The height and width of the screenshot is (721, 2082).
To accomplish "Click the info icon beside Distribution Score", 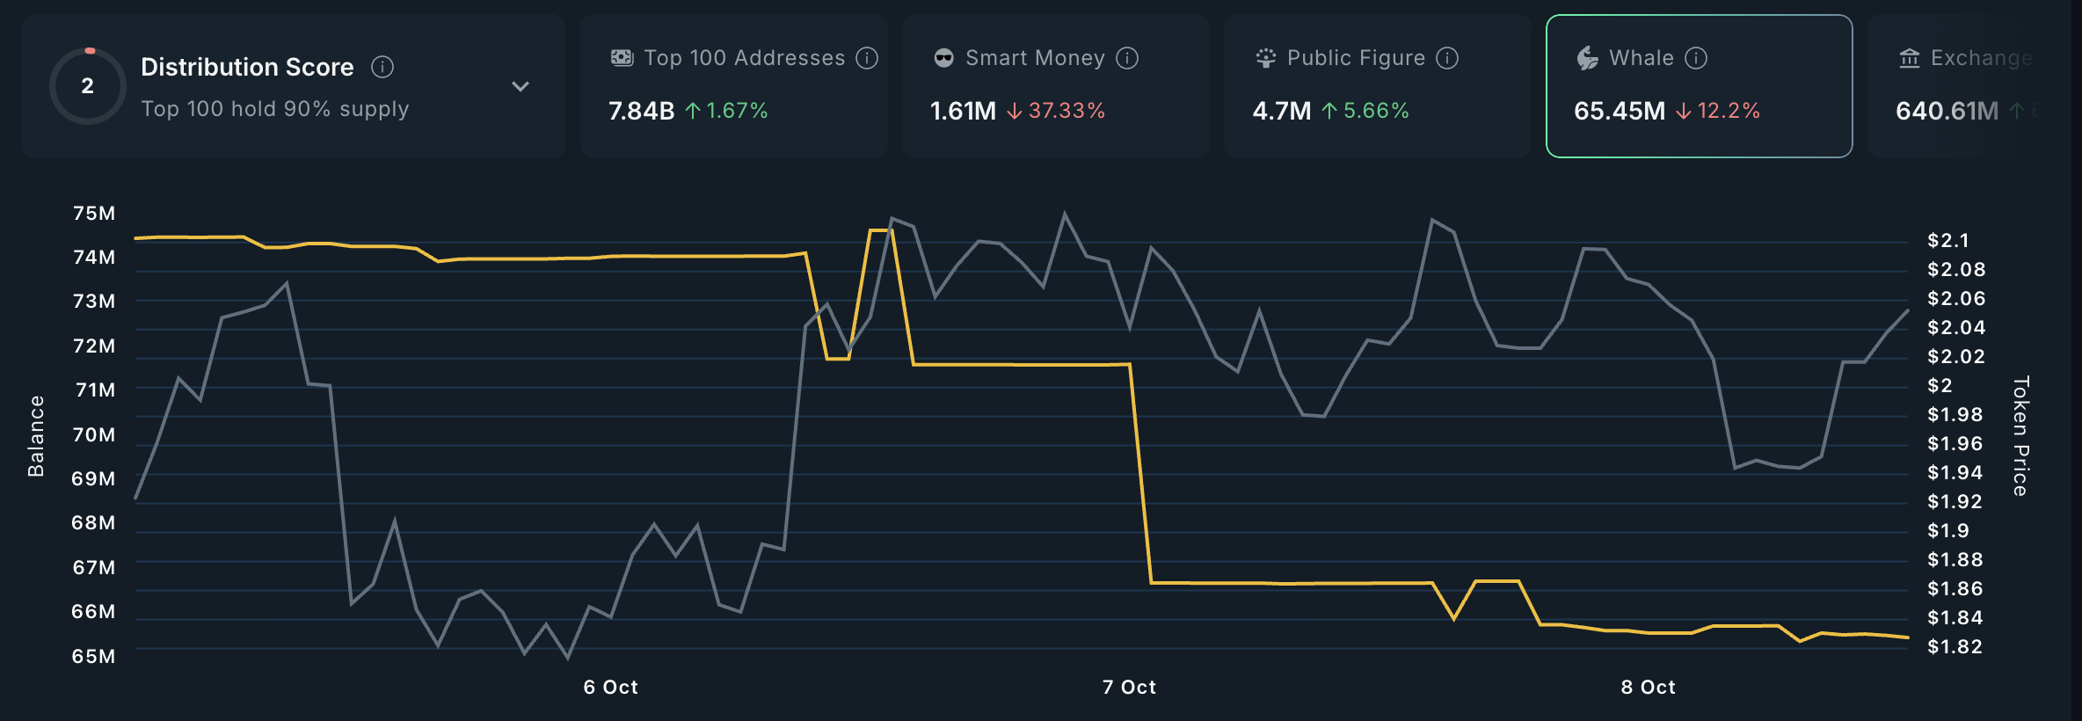I will coord(382,67).
